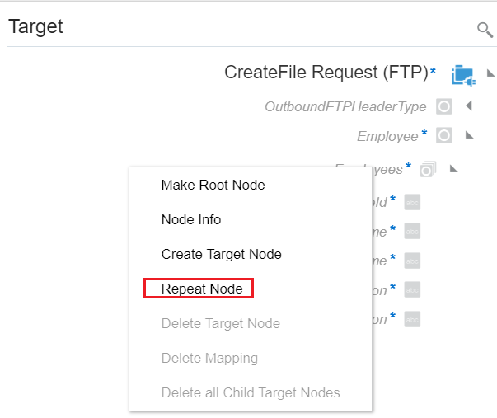
Task: Select the OutboundFTPHeaderType tree label
Action: pos(345,106)
